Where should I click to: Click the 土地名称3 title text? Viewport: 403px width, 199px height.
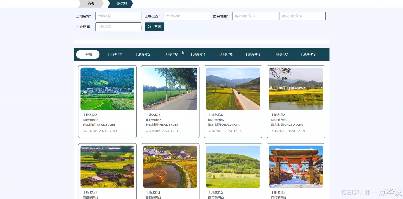click(x=153, y=193)
